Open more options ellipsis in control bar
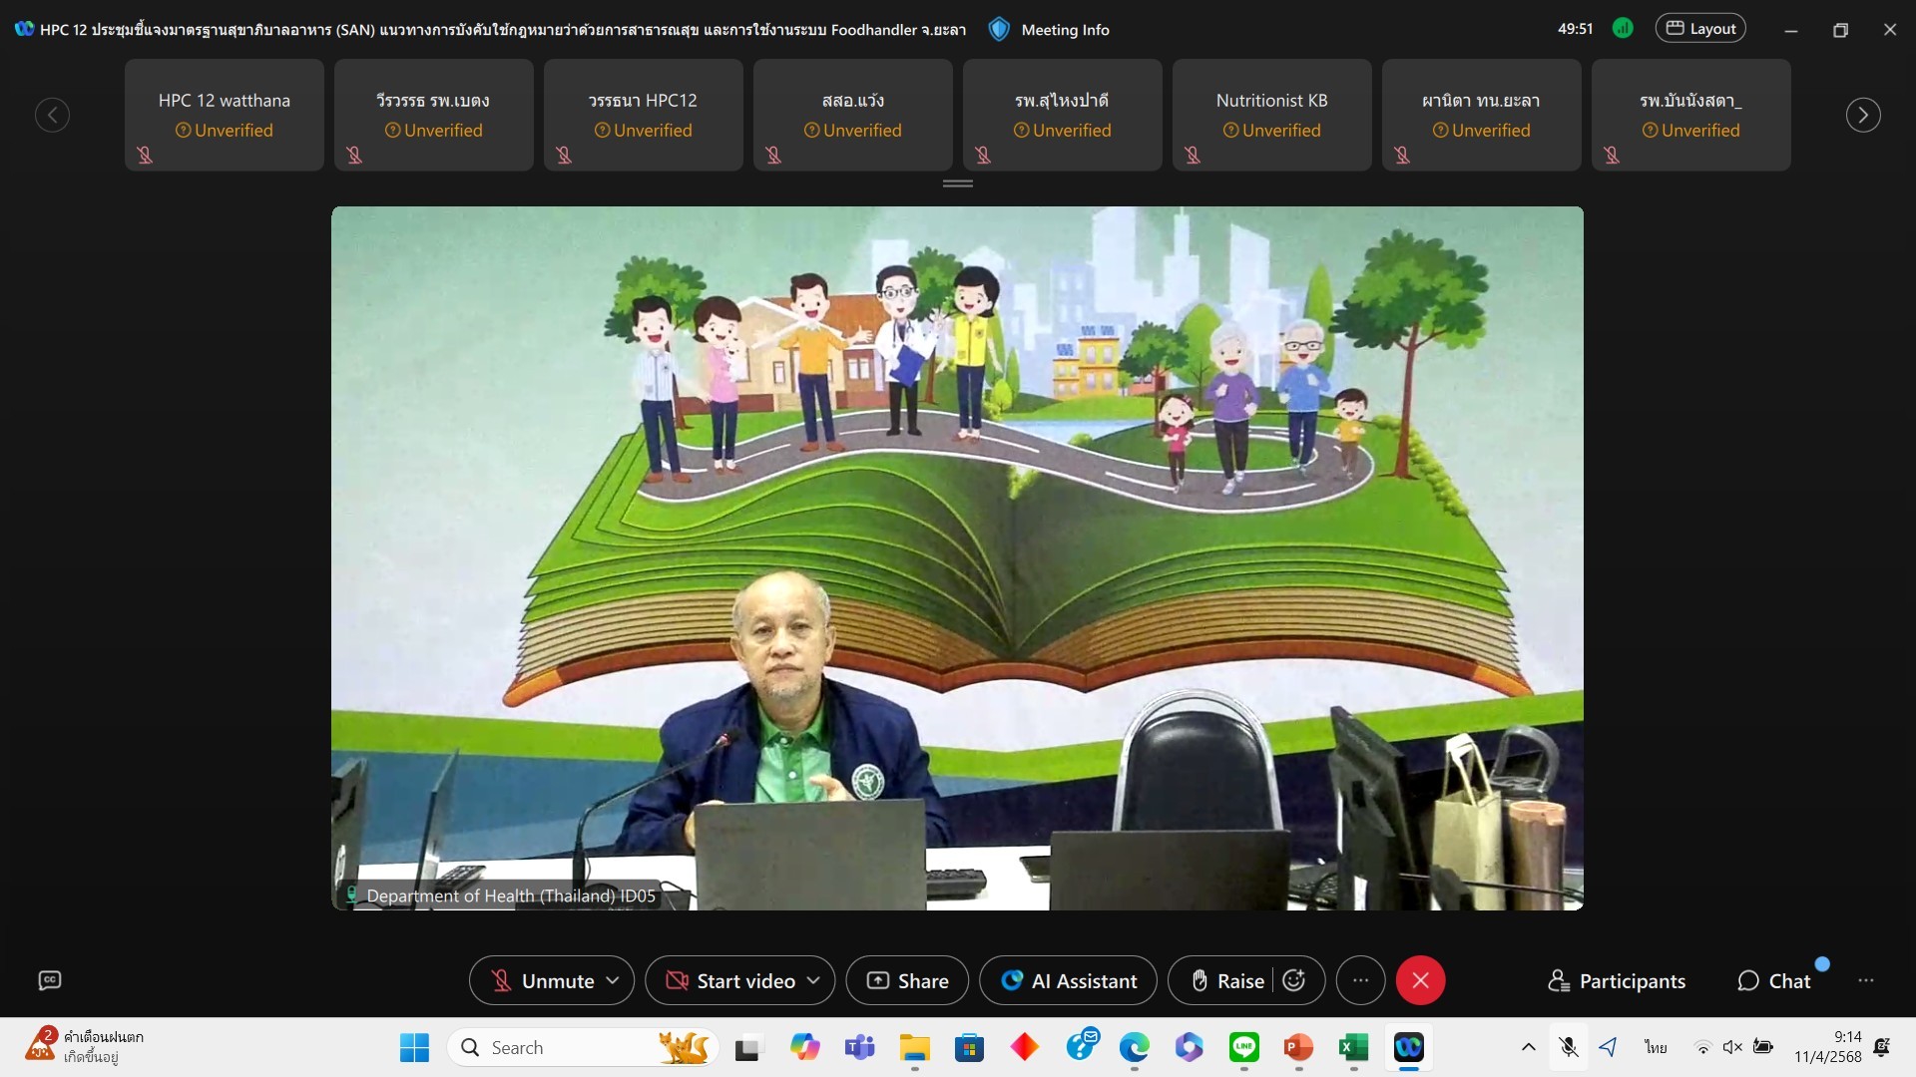This screenshot has width=1916, height=1077. pyautogui.click(x=1360, y=981)
